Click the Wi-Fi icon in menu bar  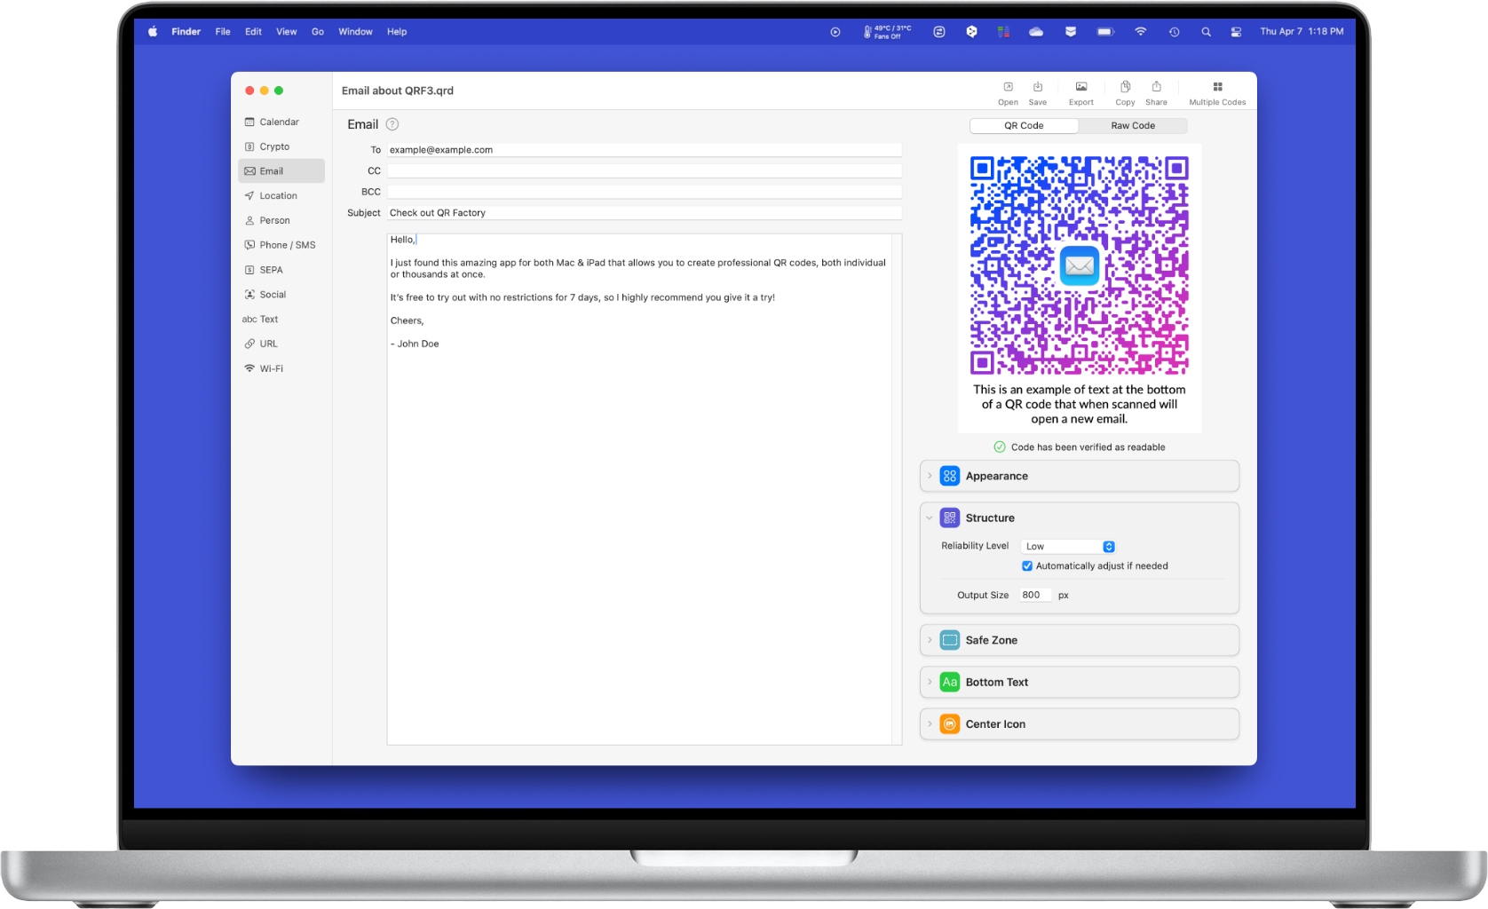[x=1140, y=32]
